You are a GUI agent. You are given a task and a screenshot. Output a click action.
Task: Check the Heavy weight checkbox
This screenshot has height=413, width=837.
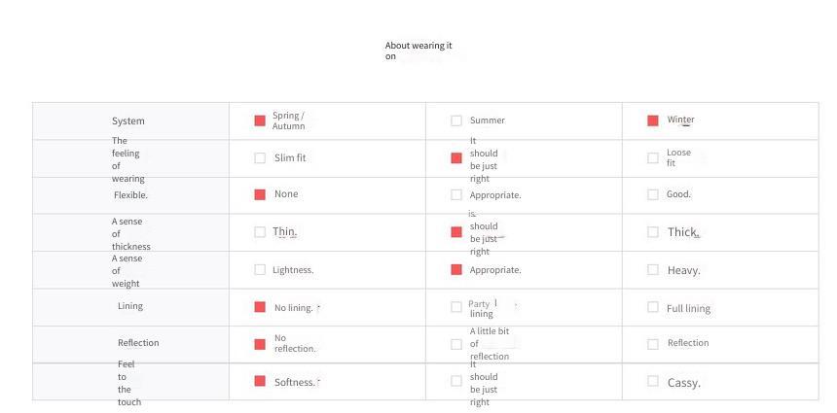(x=653, y=269)
